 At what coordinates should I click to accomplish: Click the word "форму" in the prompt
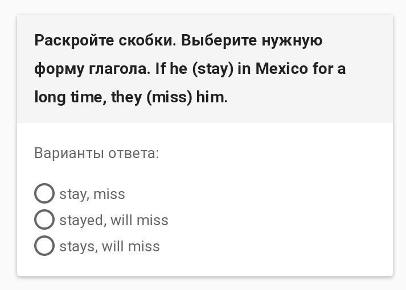[x=59, y=70]
